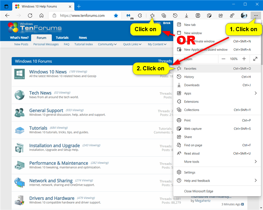Open Collections from the menu
This screenshot has height=210, width=263.
217,110
